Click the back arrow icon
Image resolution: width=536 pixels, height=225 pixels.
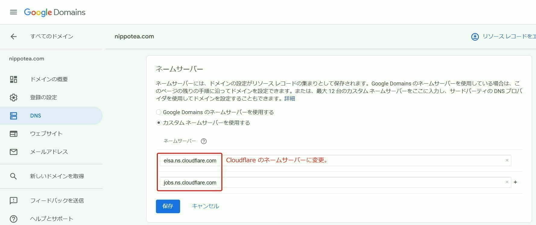[14, 37]
